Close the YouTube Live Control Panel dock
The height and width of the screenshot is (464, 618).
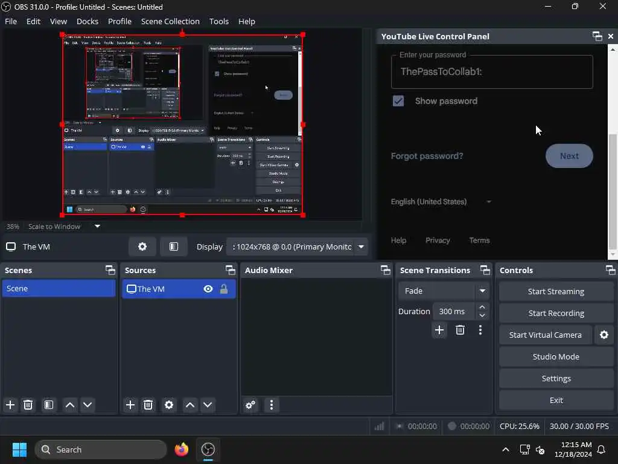(611, 36)
